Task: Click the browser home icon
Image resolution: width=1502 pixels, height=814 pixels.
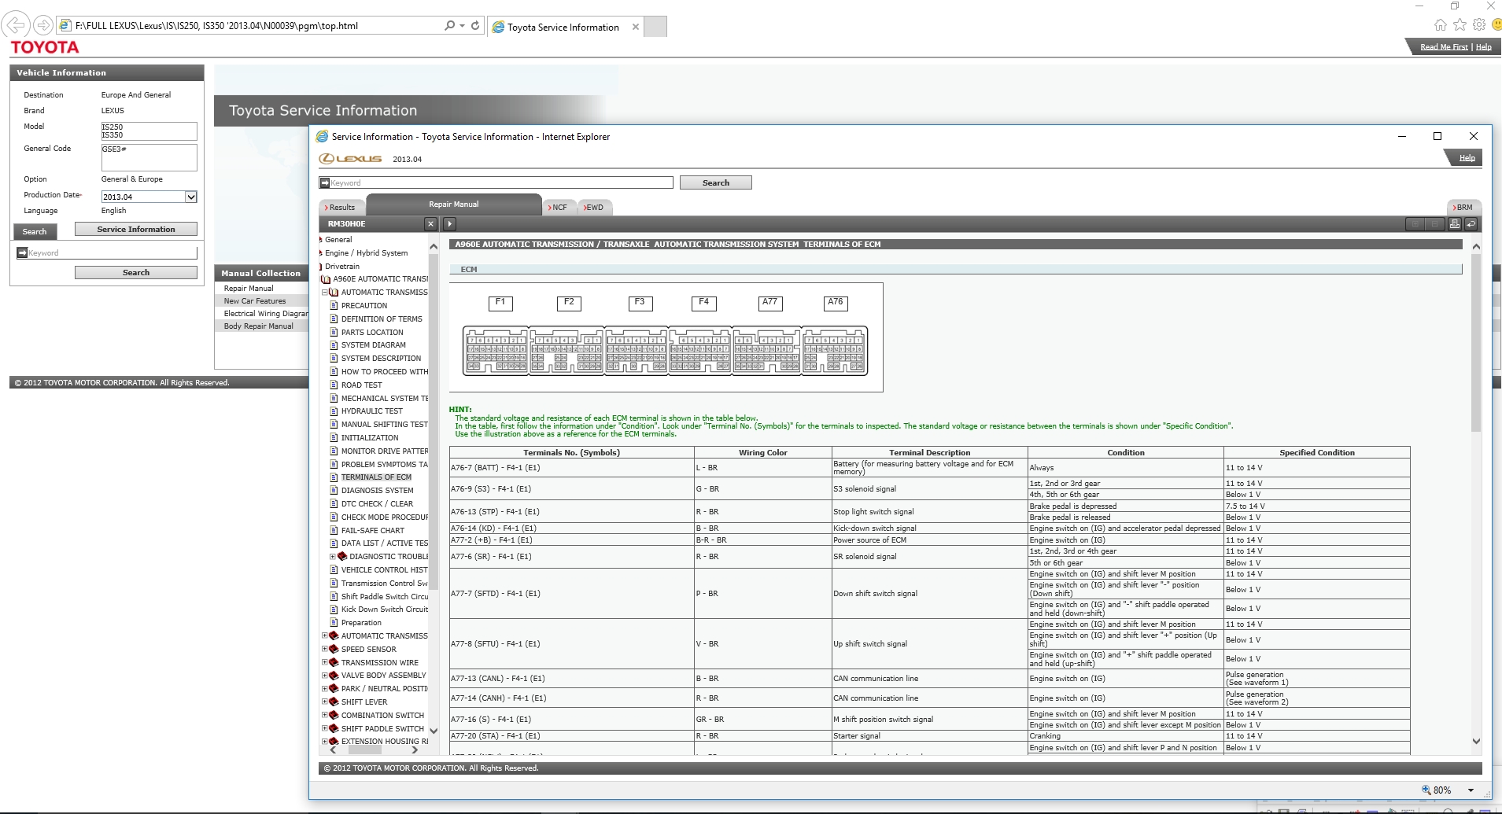Action: 1440,25
